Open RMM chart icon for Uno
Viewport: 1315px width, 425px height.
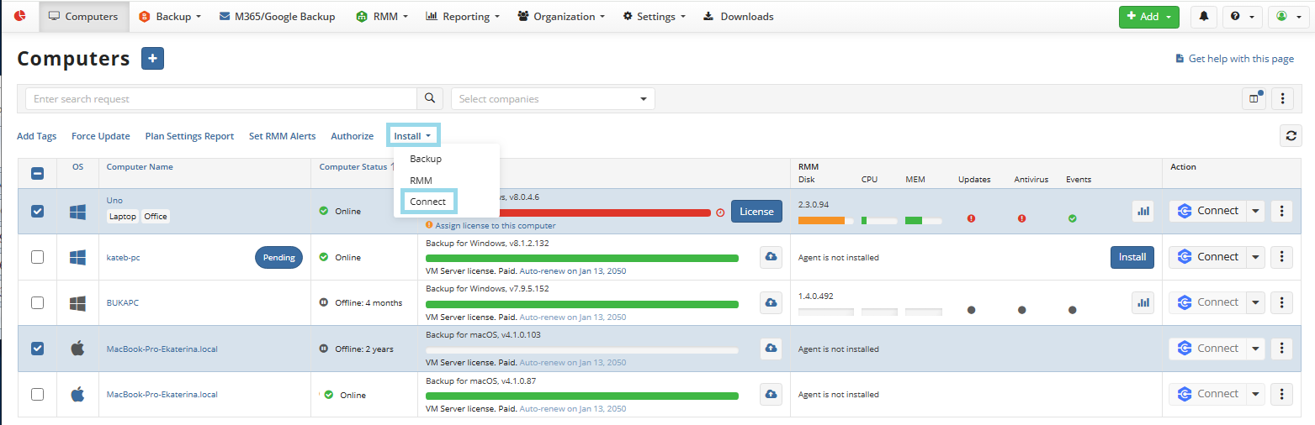(x=1143, y=211)
